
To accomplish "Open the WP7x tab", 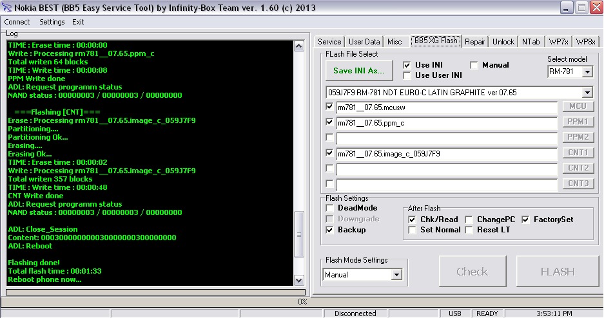I will coord(558,42).
